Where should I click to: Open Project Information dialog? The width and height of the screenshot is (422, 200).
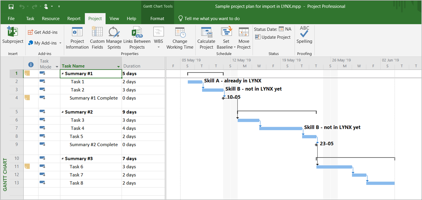(x=77, y=32)
